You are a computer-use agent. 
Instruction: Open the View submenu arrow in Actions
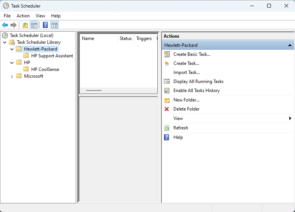[290, 118]
